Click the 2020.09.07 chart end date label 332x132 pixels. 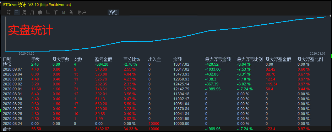pos(317,54)
